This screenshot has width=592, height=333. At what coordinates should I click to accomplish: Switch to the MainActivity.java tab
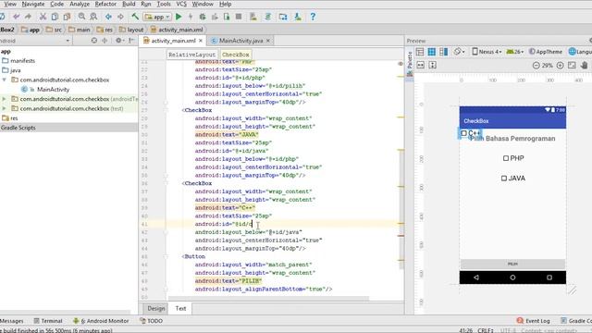(x=240, y=41)
